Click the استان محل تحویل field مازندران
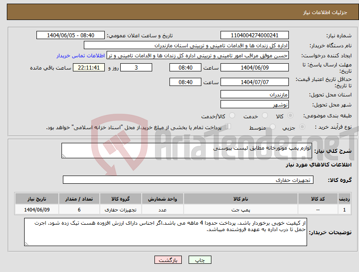This screenshot has width=359, height=272. (x=254, y=94)
